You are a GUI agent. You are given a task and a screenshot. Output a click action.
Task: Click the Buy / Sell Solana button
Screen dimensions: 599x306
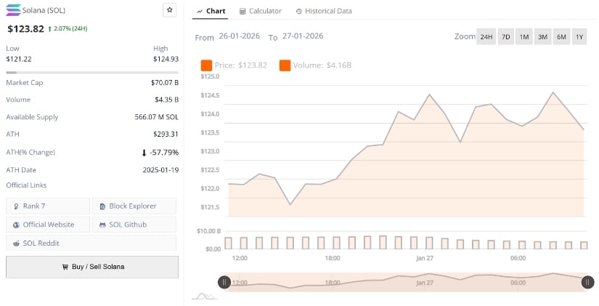pyautogui.click(x=92, y=267)
